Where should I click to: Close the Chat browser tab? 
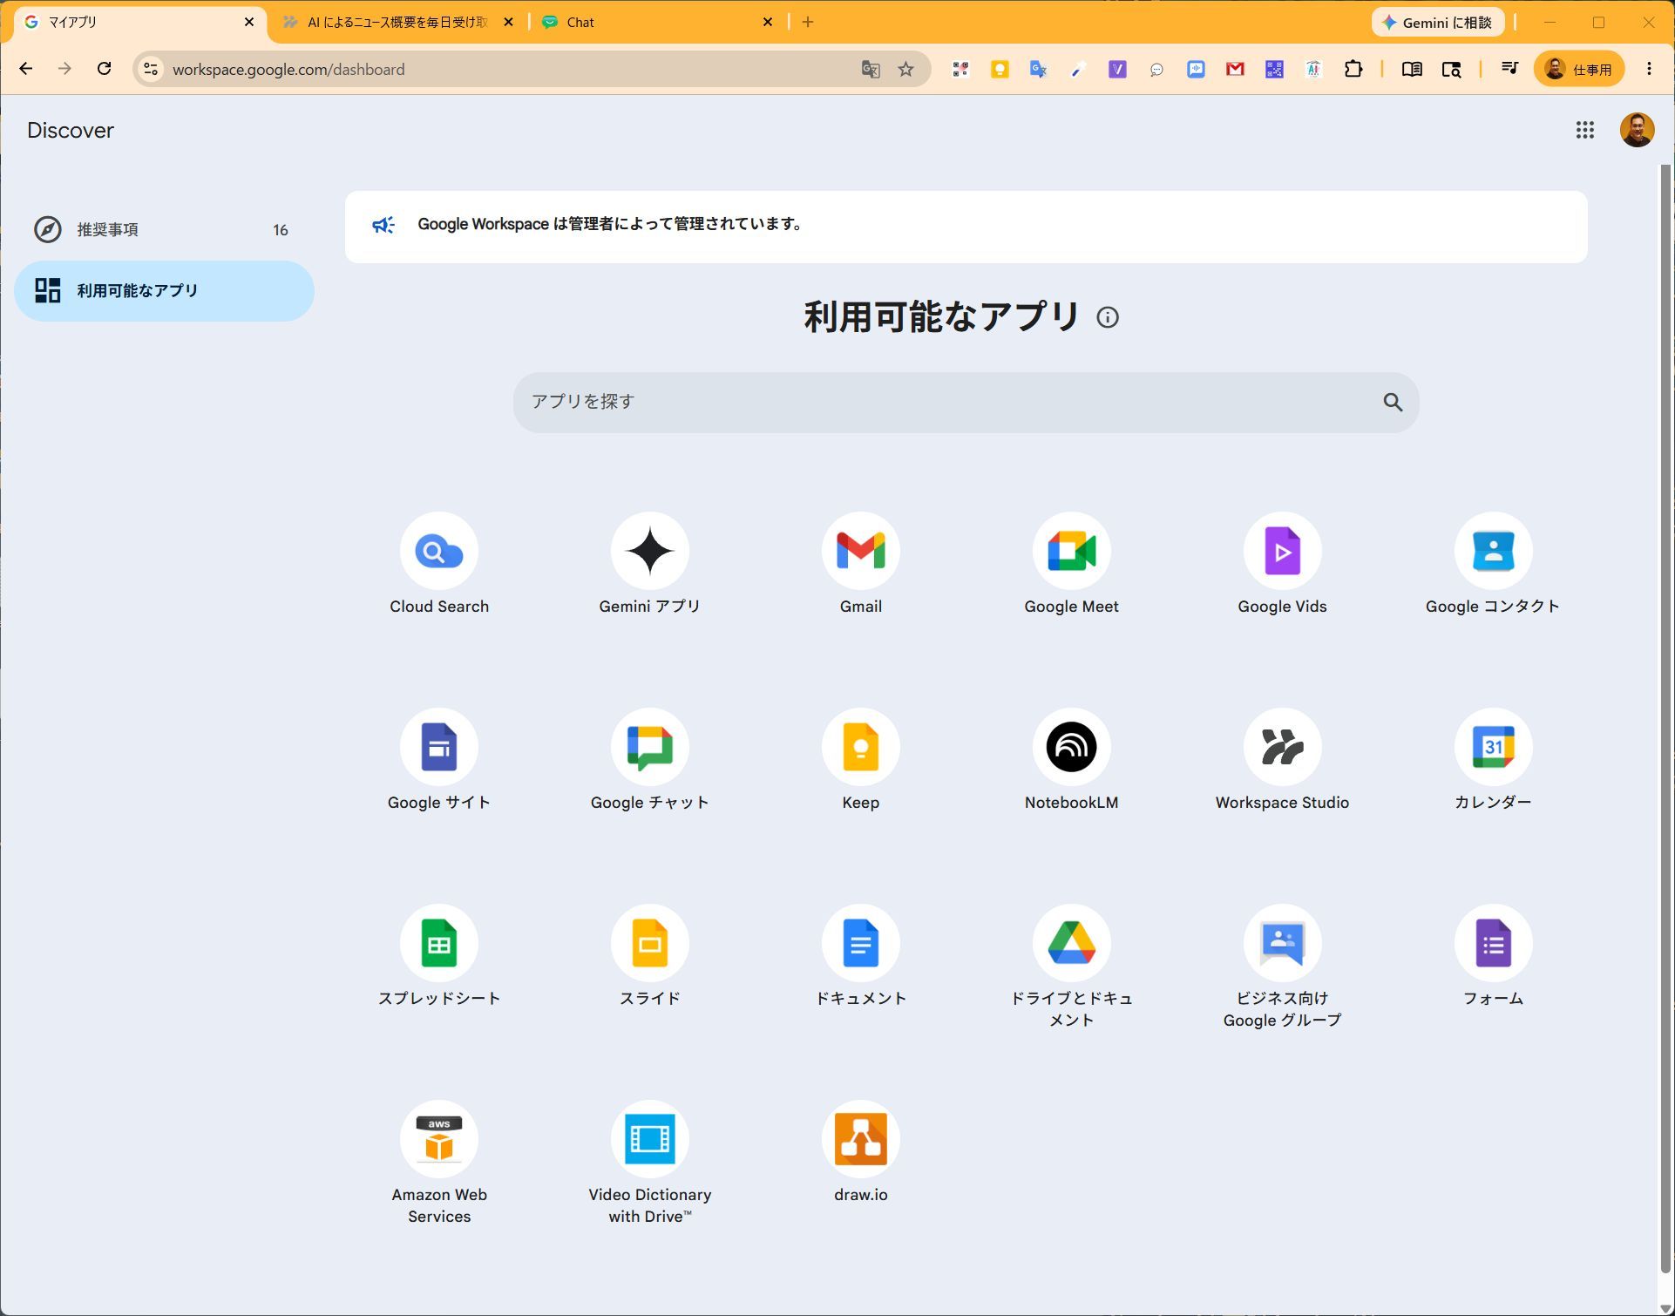click(x=767, y=23)
